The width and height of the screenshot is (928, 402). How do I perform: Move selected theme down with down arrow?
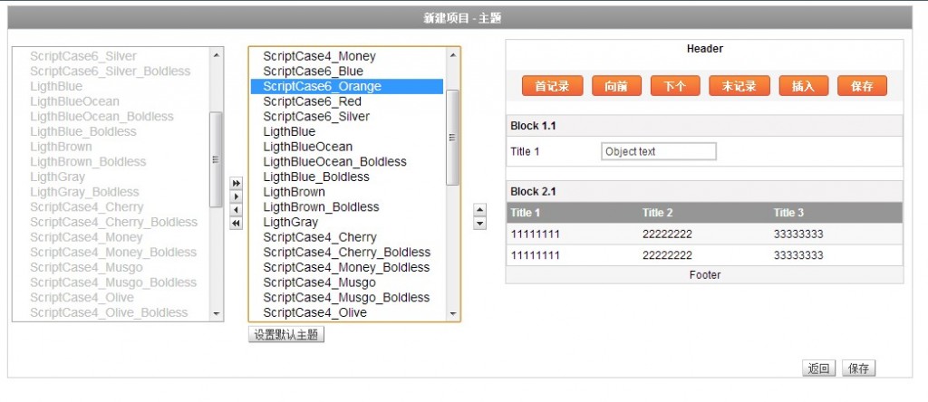pos(480,224)
